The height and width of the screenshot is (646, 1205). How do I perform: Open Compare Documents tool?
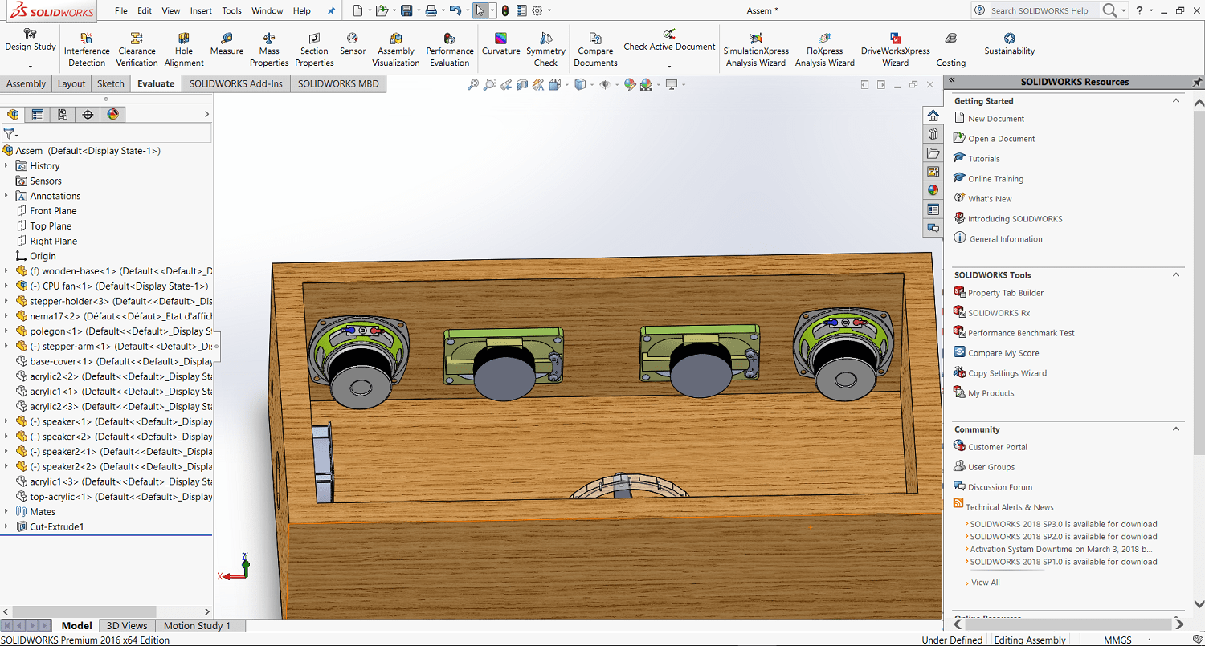(x=595, y=50)
